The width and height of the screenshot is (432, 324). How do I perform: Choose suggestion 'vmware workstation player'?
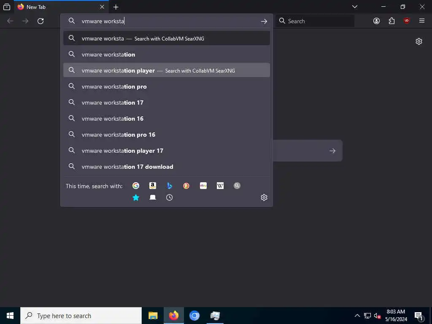click(166, 70)
